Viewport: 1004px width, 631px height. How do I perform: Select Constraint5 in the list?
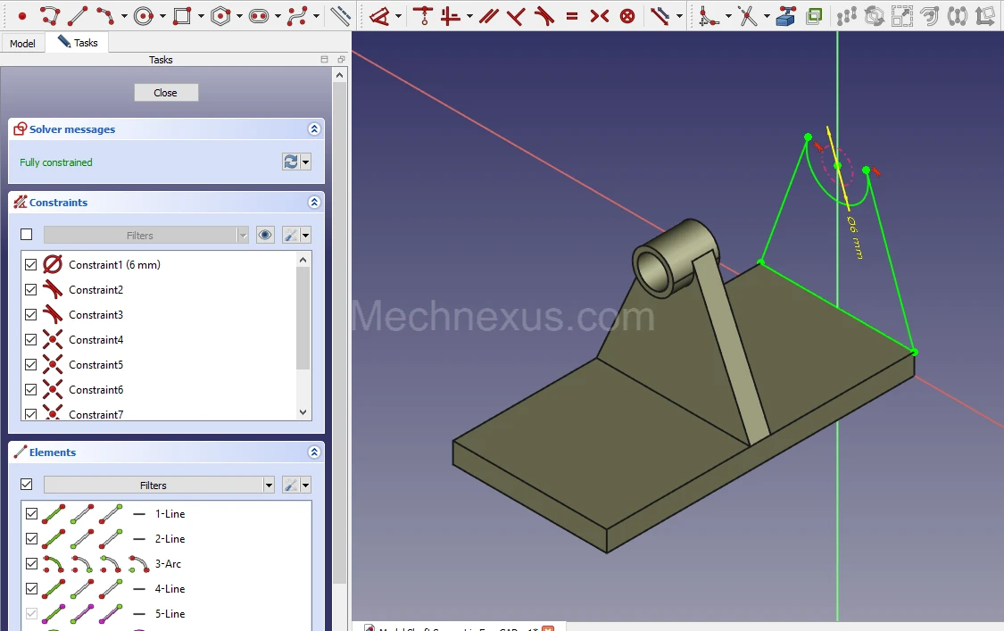coord(95,364)
